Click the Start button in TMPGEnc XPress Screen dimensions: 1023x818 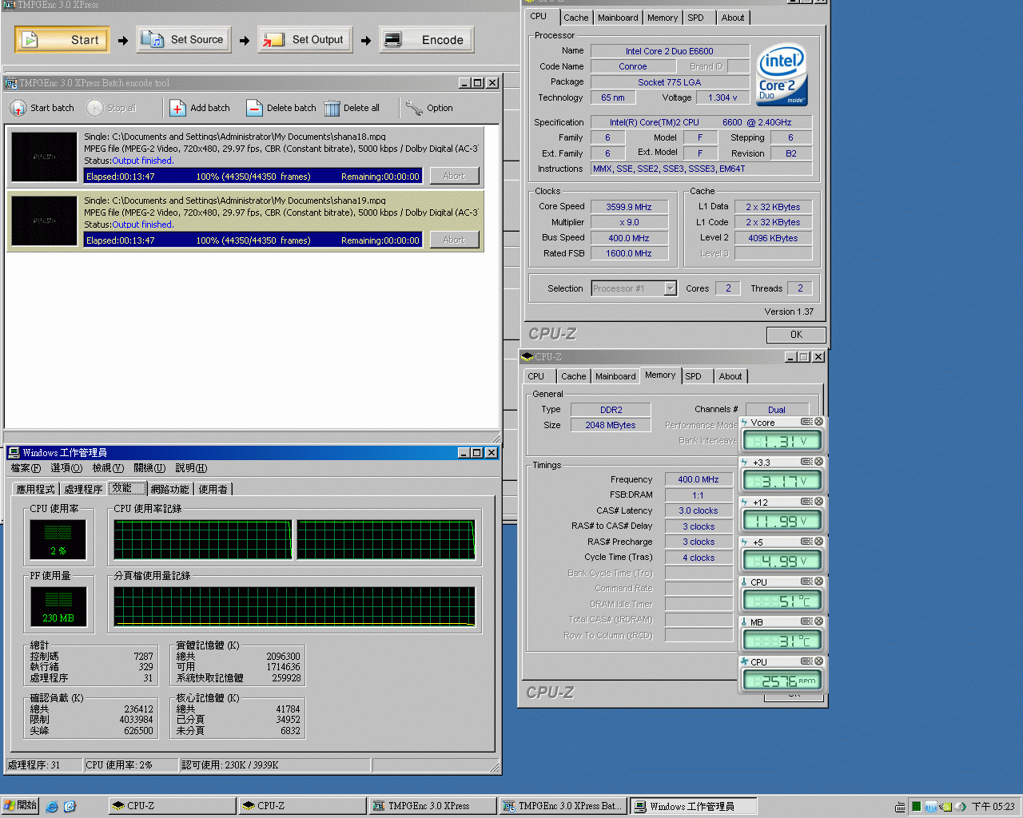[x=62, y=39]
